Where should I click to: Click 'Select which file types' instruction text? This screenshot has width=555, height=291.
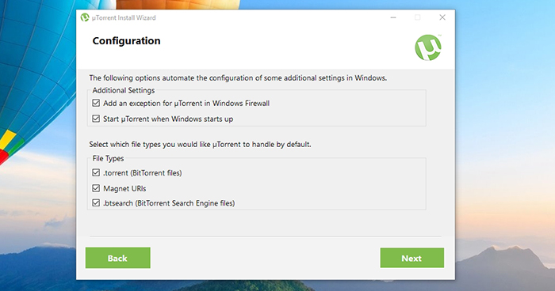(200, 145)
